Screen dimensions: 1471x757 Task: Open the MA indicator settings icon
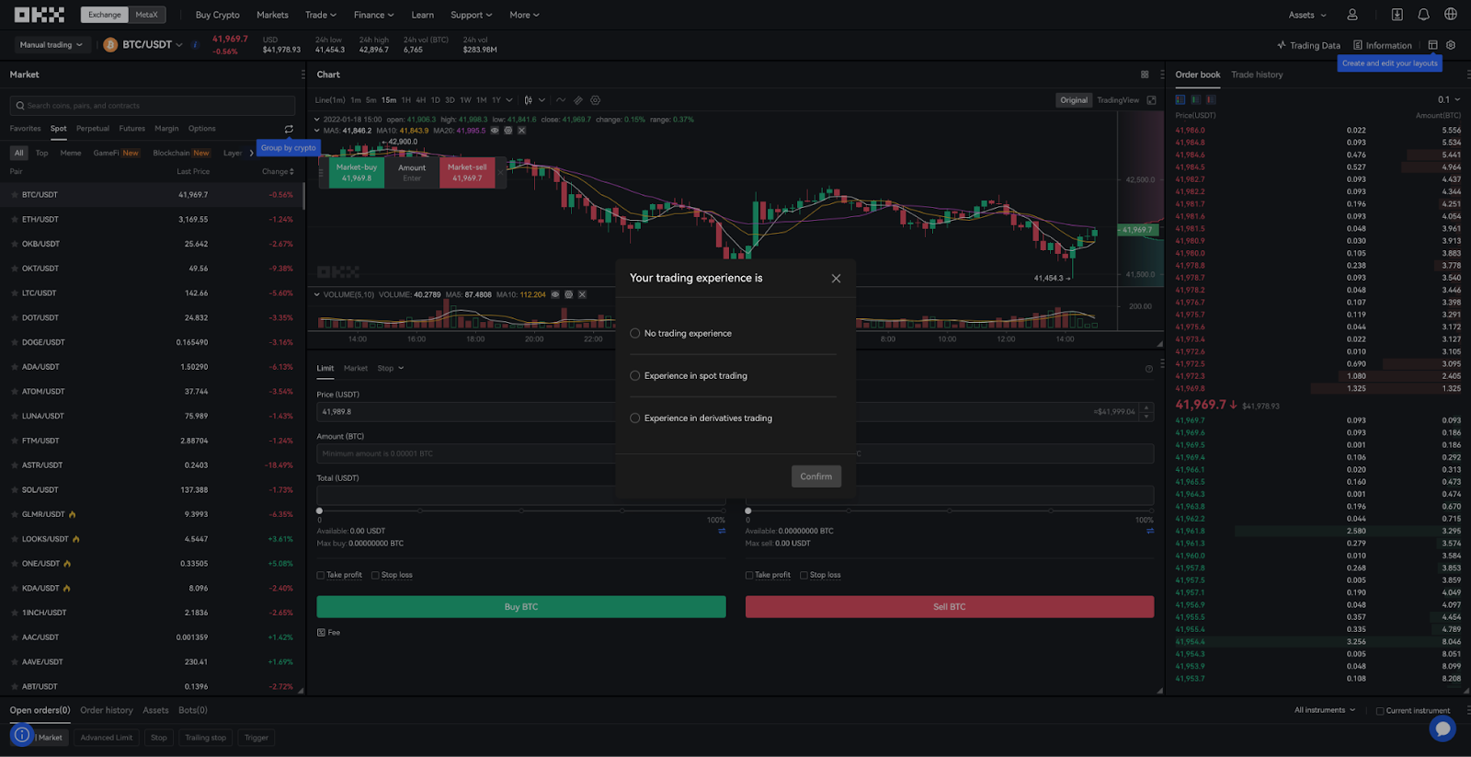[x=507, y=131]
